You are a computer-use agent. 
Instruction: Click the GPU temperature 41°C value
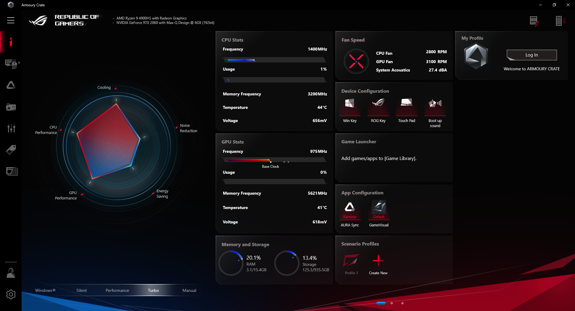coord(322,208)
